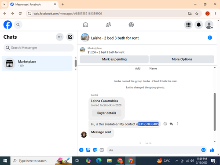This screenshot has height=165, width=220.
Task: Start a new message with compose icon
Action: (x=70, y=37)
